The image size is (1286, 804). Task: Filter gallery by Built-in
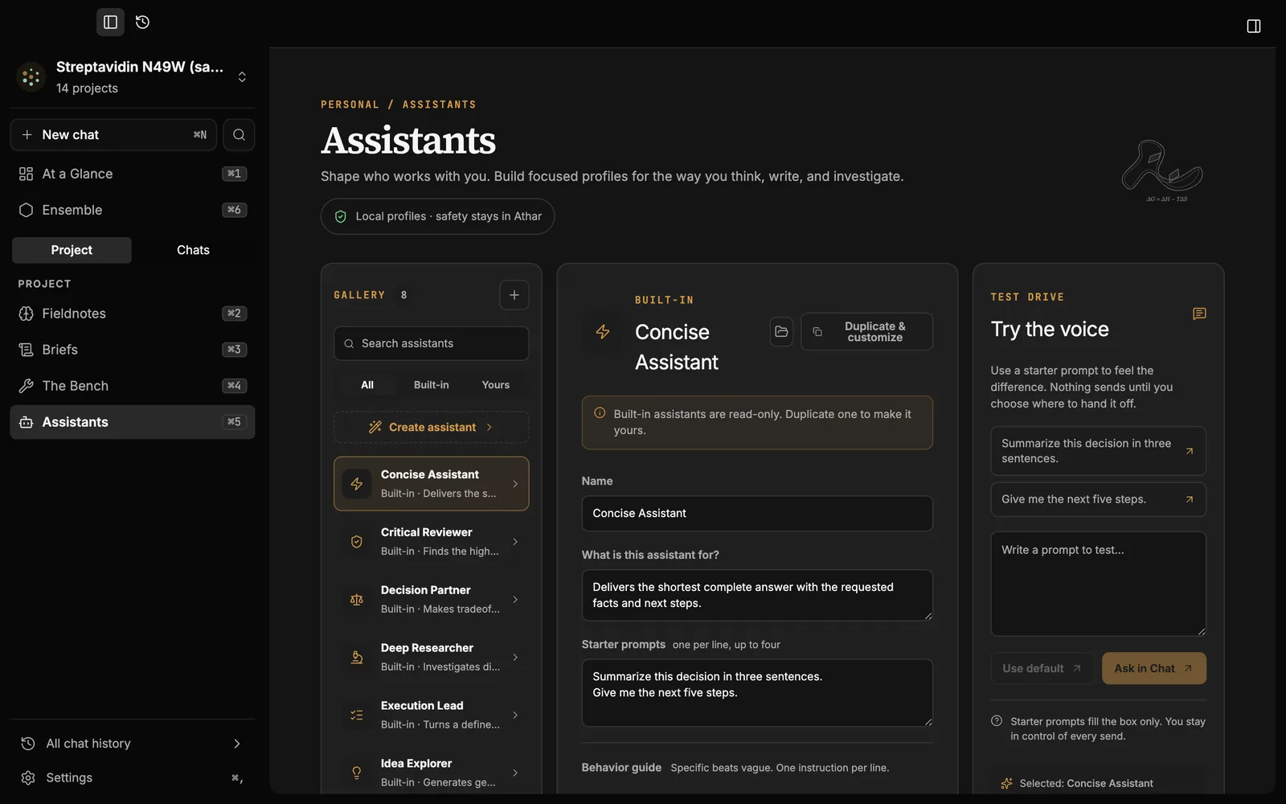click(432, 385)
